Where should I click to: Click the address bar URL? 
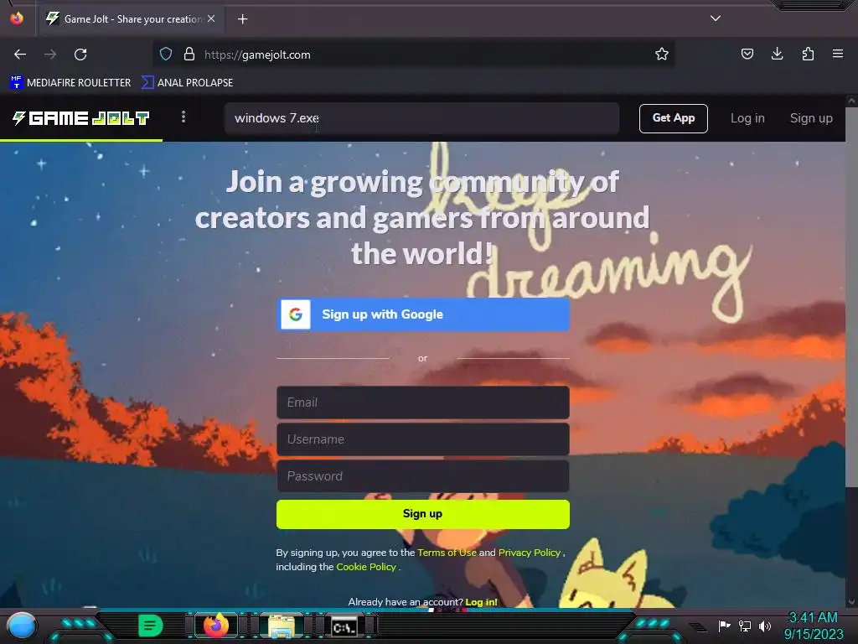coord(257,55)
